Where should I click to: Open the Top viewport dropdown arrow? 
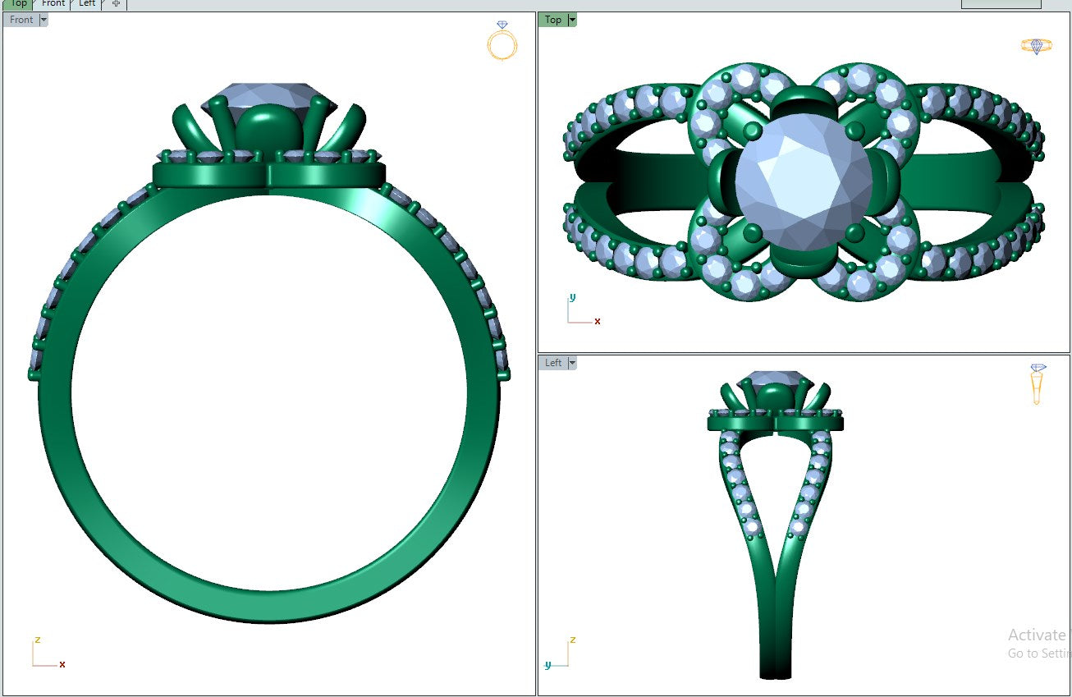572,20
